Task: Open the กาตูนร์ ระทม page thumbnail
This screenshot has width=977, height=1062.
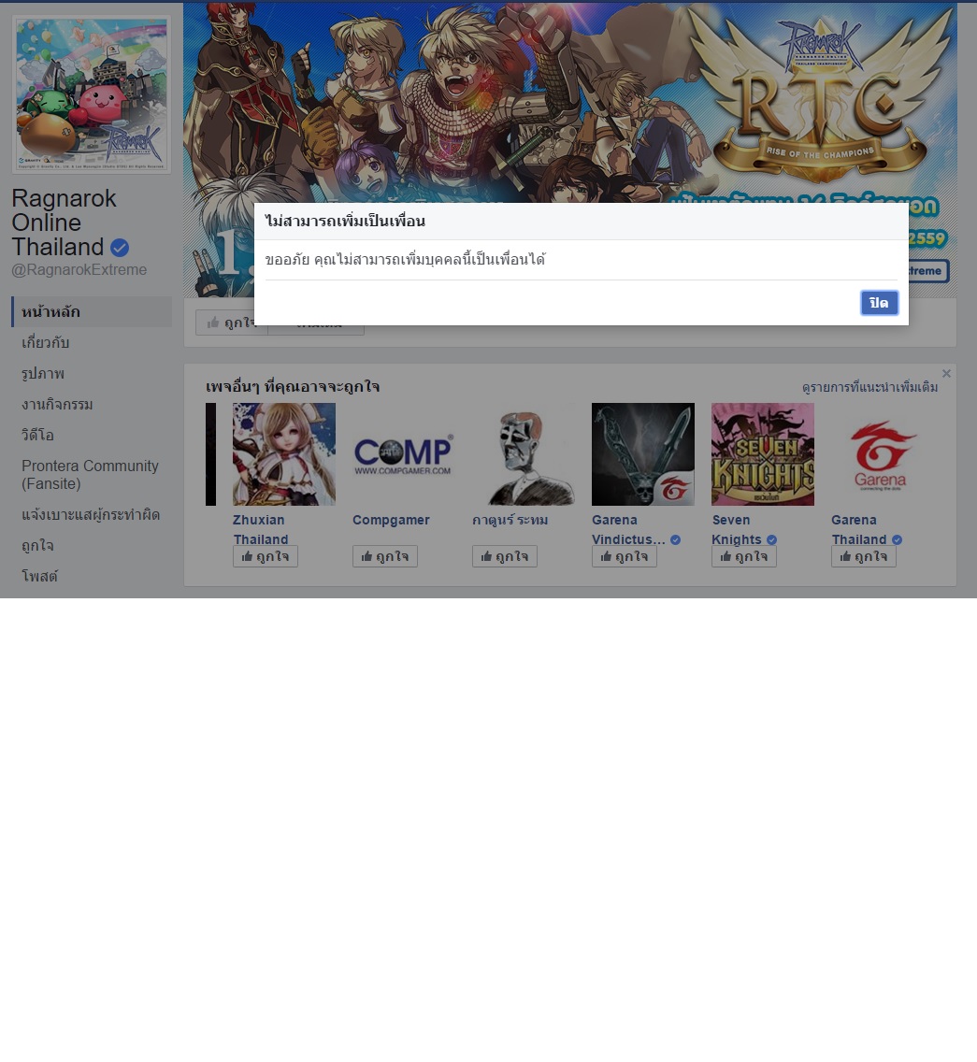Action: pyautogui.click(x=523, y=453)
